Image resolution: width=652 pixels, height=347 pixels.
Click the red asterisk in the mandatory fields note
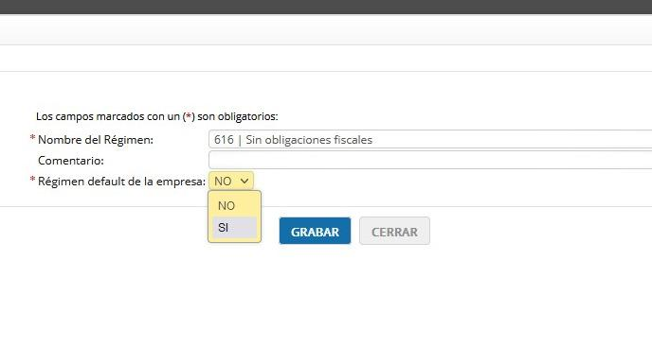pos(189,115)
